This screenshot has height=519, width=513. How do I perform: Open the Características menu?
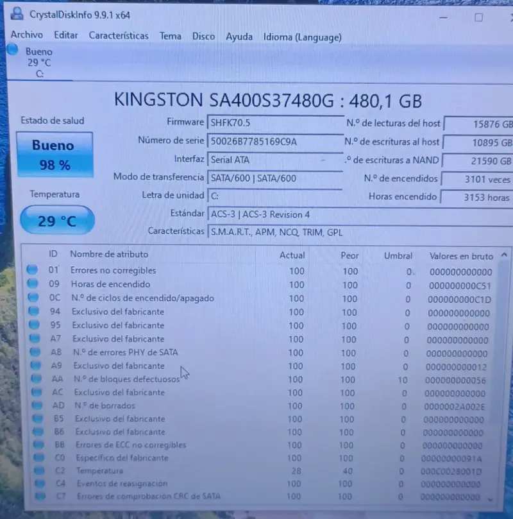[x=119, y=36]
